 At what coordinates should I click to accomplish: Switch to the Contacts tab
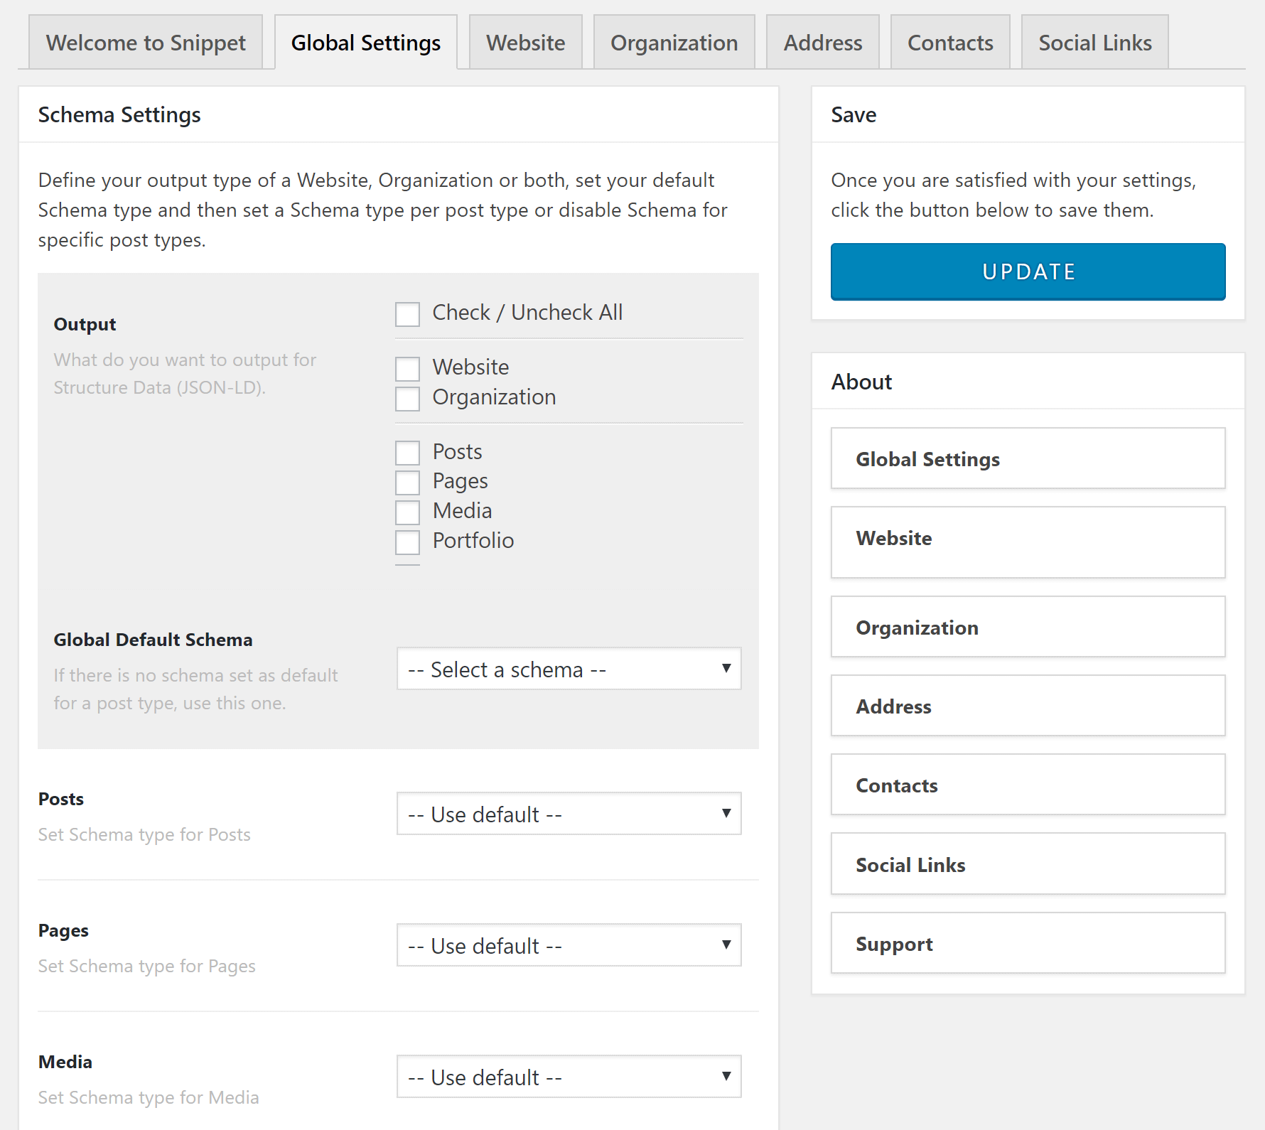pos(949,42)
